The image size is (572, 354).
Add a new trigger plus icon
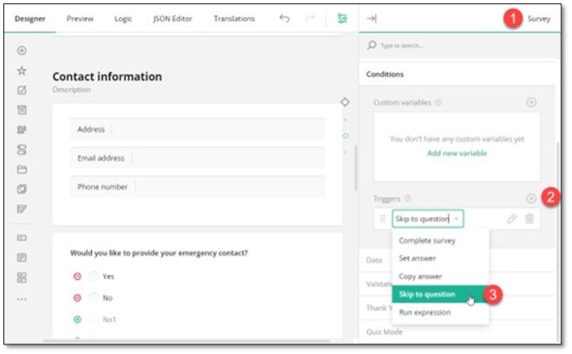coord(531,198)
